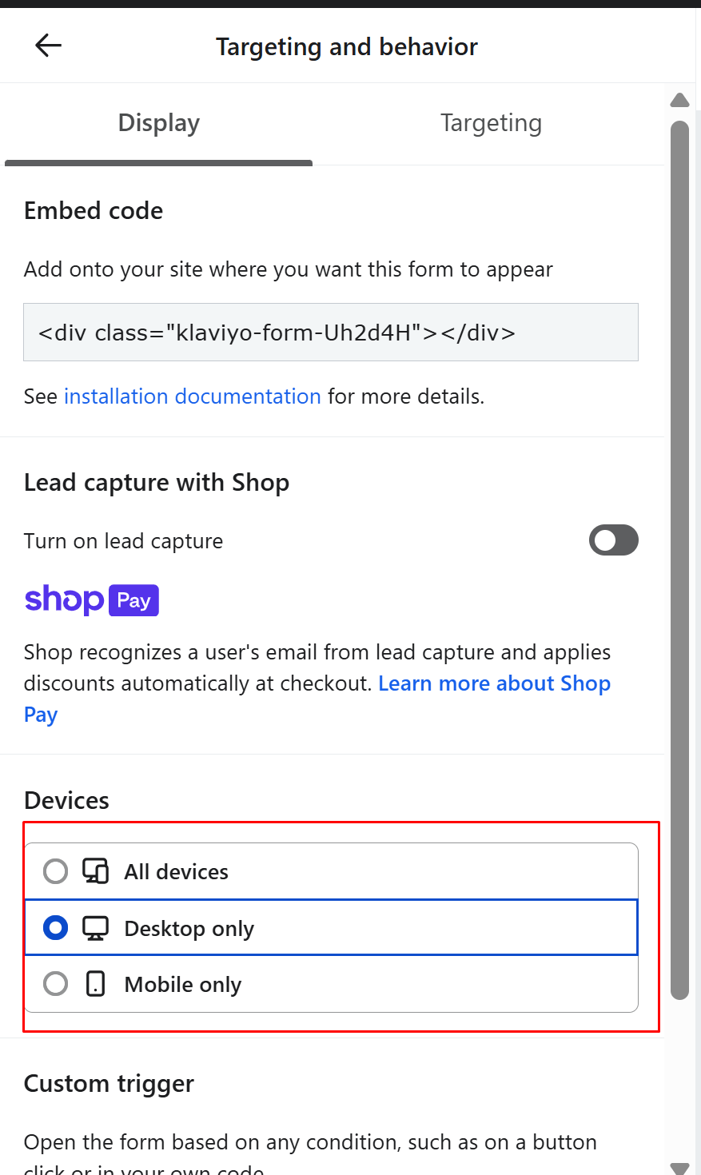The width and height of the screenshot is (701, 1175).
Task: Click the back arrow in the header
Action: coord(49,46)
